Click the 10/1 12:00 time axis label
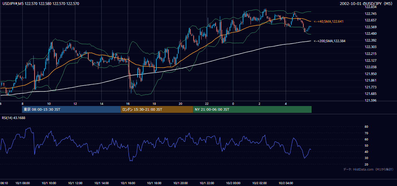The image size is (397, 186). pyautogui.click(x=75, y=183)
